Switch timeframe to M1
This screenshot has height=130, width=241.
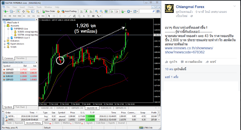click(5, 16)
